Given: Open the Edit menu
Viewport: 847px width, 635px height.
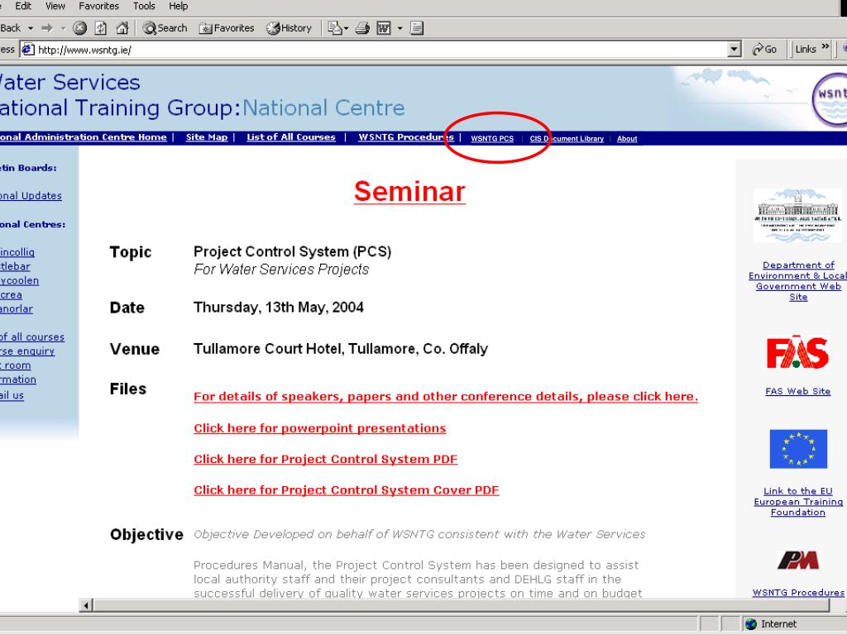Looking at the screenshot, I should click(23, 7).
